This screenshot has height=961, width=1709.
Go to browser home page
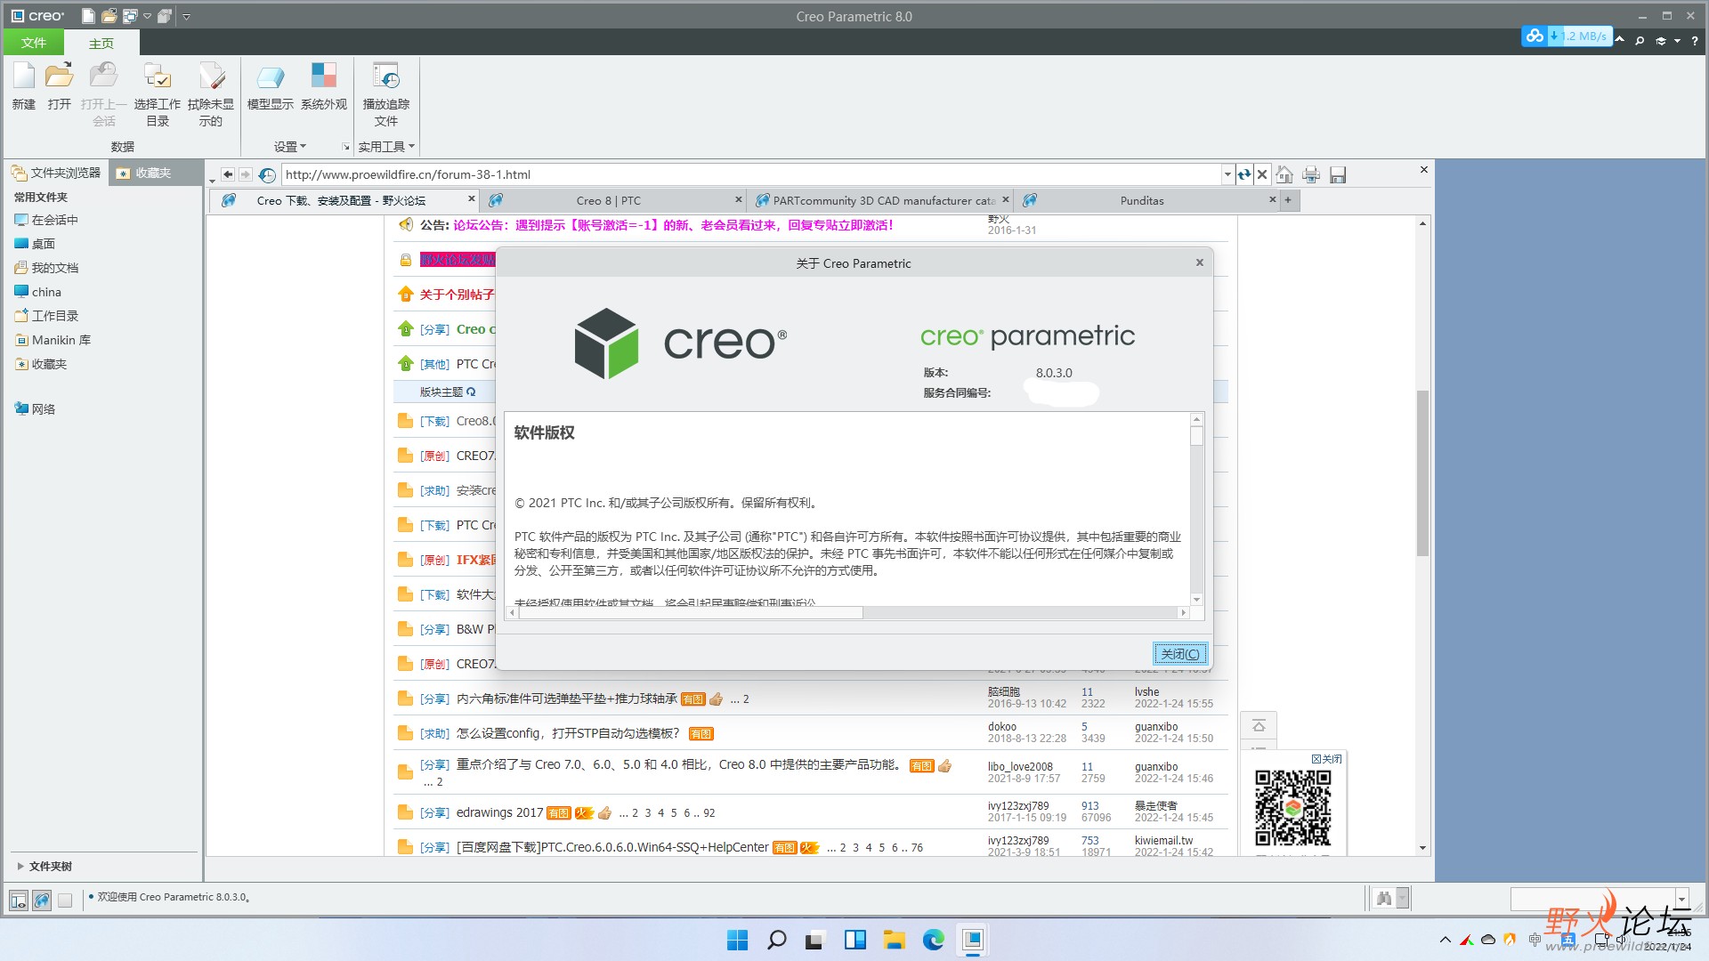tap(1284, 174)
